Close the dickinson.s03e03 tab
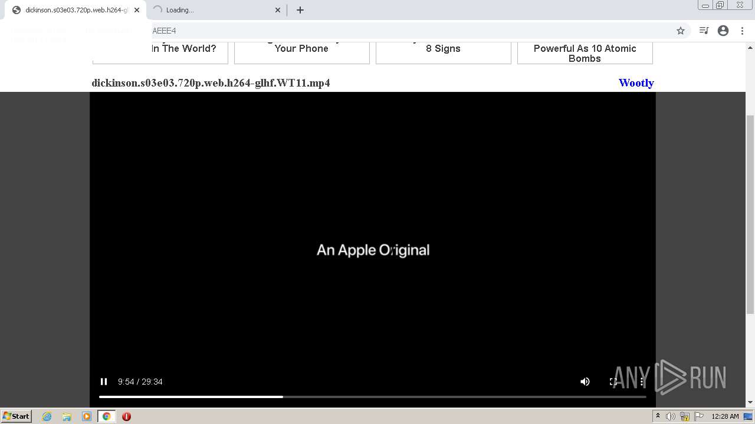Viewport: 755px width, 424px height. pyautogui.click(x=137, y=10)
